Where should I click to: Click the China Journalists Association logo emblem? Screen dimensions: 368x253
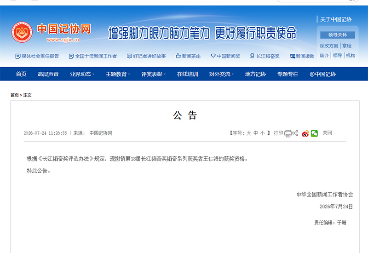(22, 32)
